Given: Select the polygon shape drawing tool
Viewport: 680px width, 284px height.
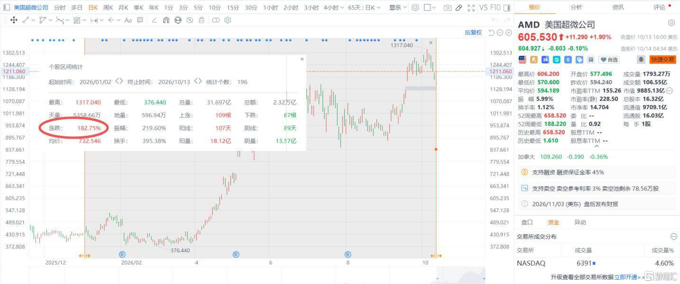Looking at the screenshot, I should coord(43,20).
